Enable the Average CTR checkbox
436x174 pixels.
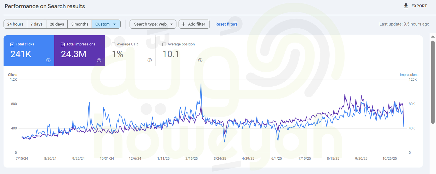click(x=113, y=44)
